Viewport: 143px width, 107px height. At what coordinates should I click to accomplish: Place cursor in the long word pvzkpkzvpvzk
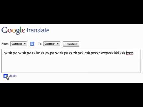[102, 53]
